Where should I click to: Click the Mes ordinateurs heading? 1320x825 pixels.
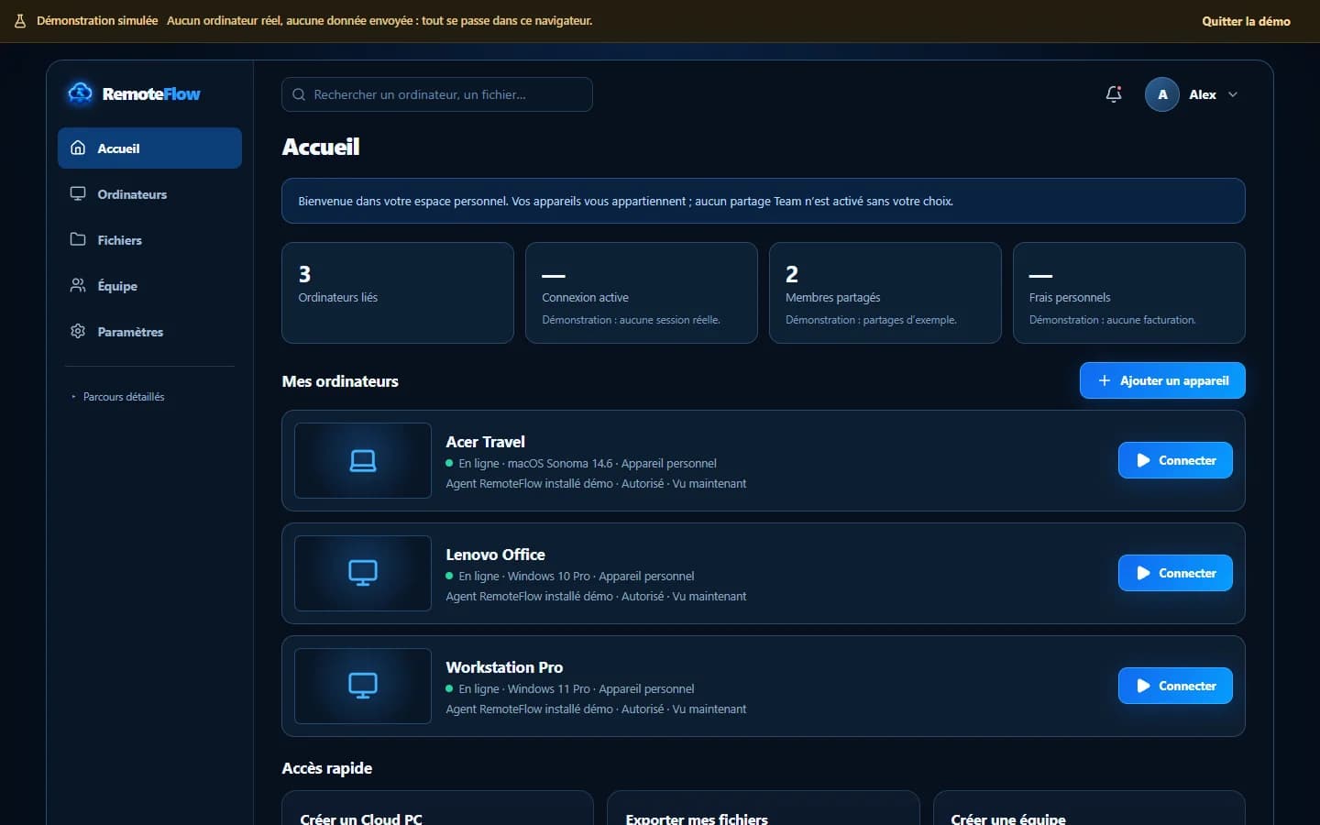340,381
